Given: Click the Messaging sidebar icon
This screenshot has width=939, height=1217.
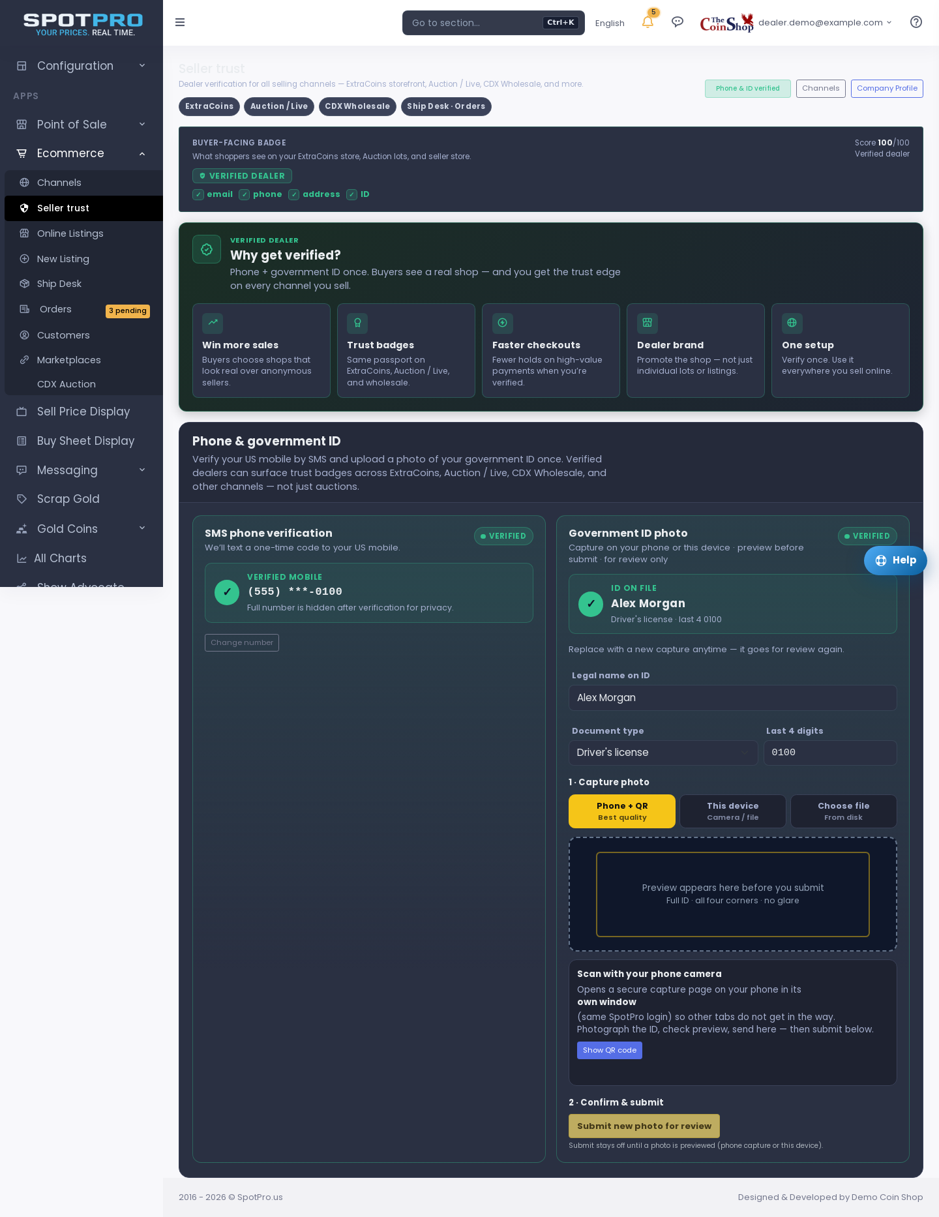Looking at the screenshot, I should tap(22, 470).
